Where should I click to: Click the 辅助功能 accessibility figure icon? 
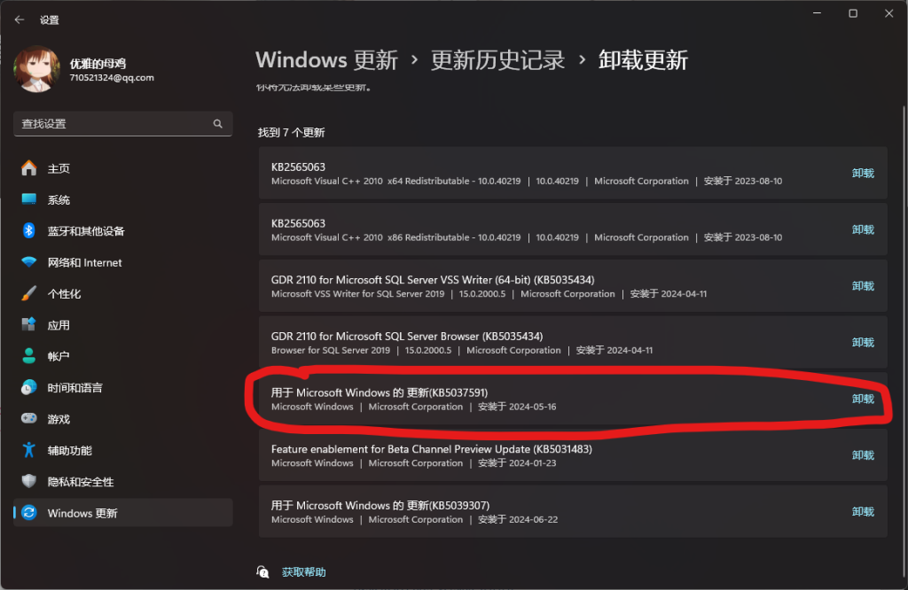[x=29, y=450]
